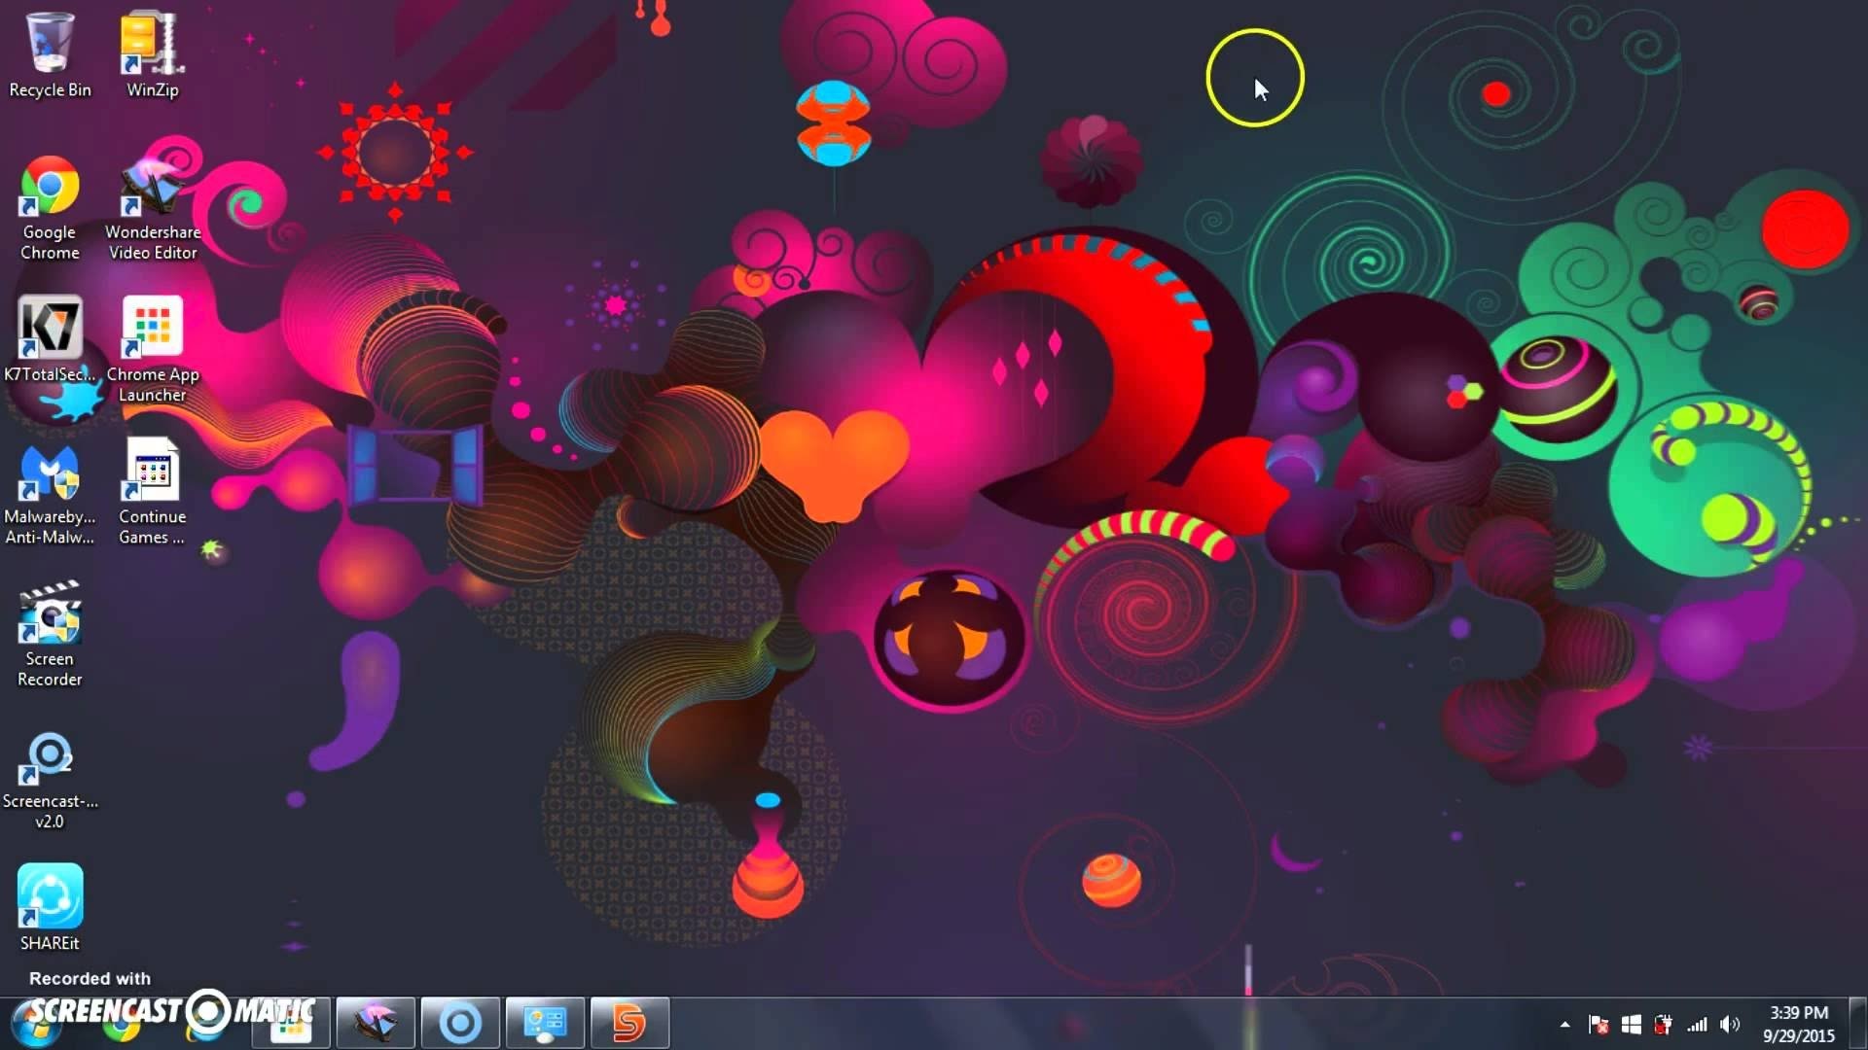Screen dimensions: 1868x1050
Task: Select the Screen Recorder desktop icon
Action: [50, 613]
